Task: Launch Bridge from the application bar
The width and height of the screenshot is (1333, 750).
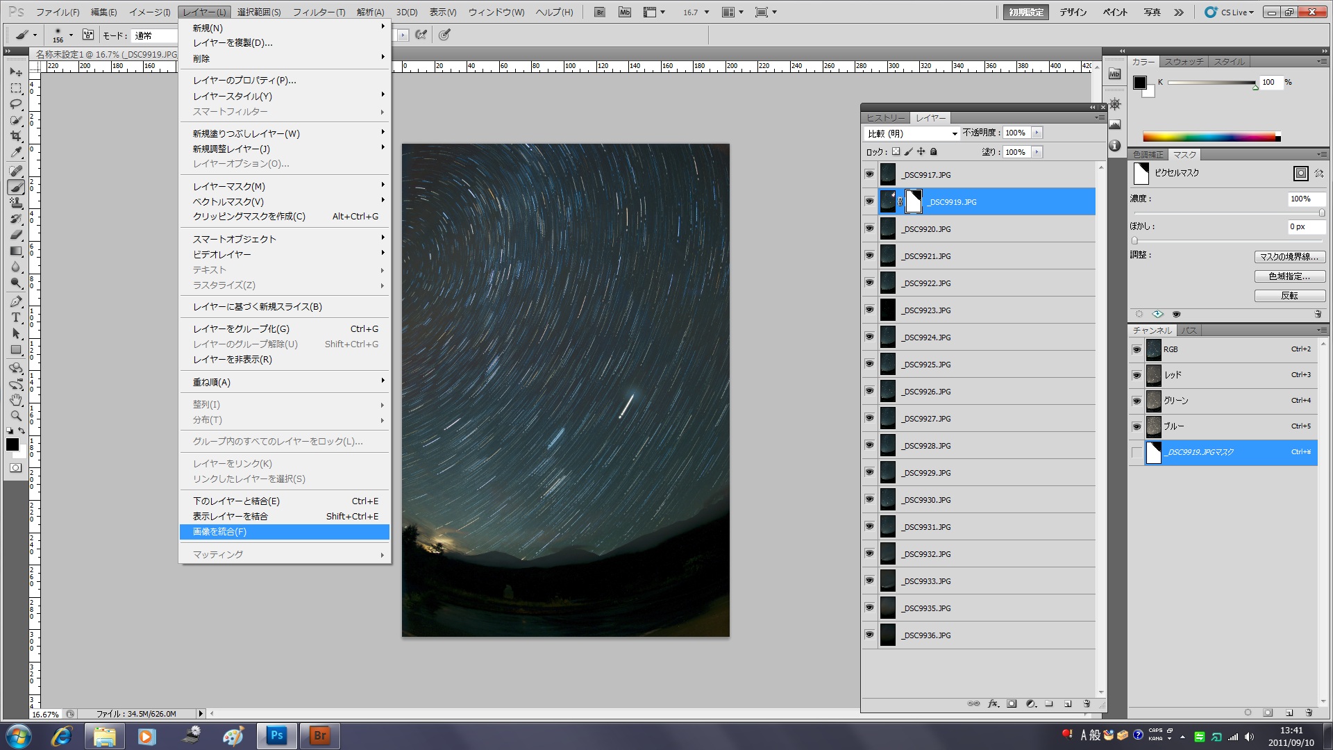Action: 600,12
